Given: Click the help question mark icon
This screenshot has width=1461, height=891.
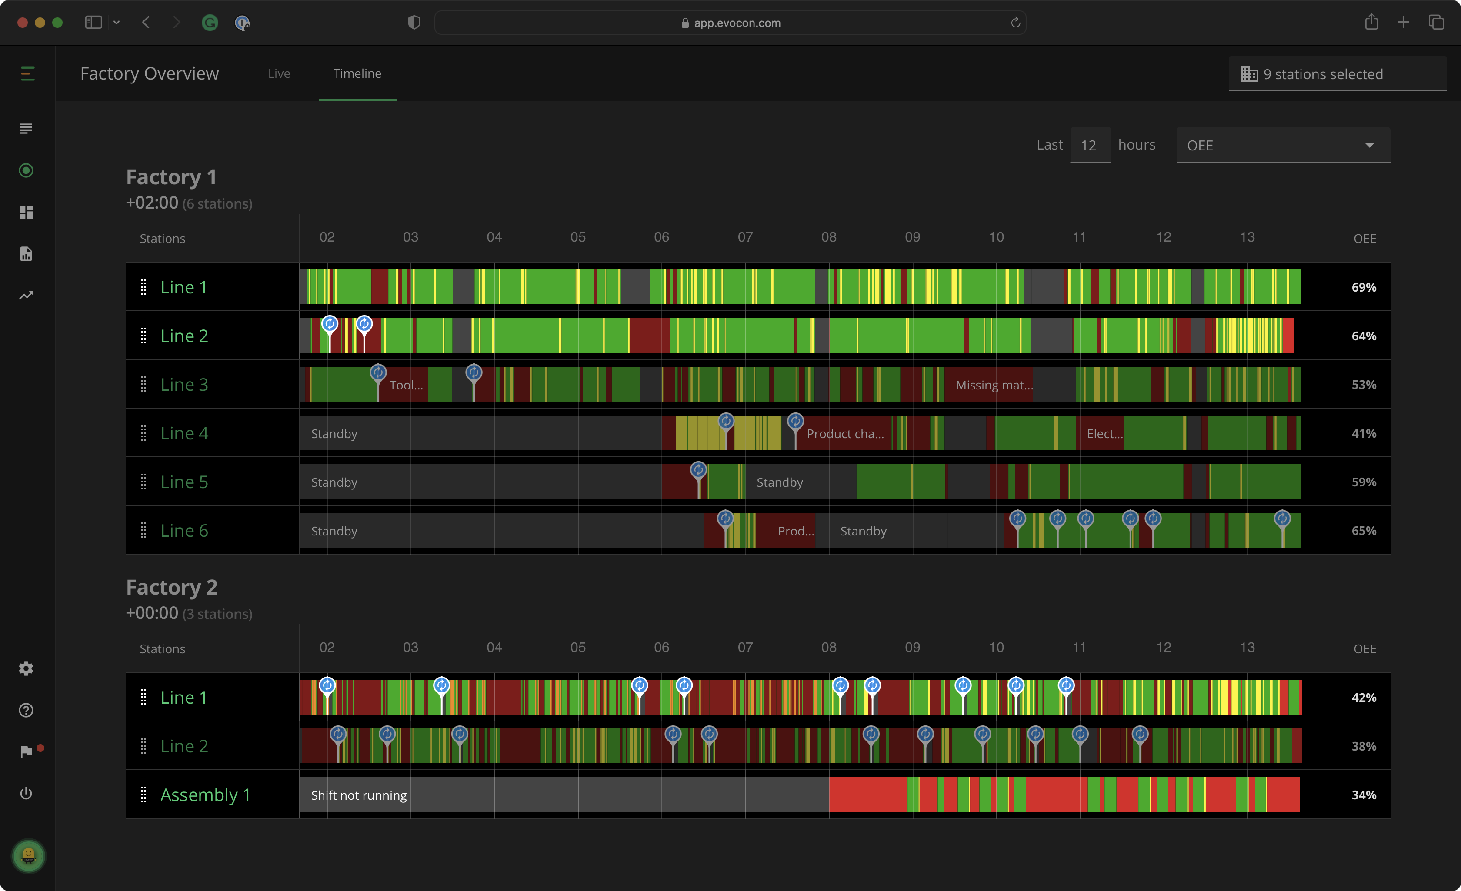Looking at the screenshot, I should coord(26,710).
